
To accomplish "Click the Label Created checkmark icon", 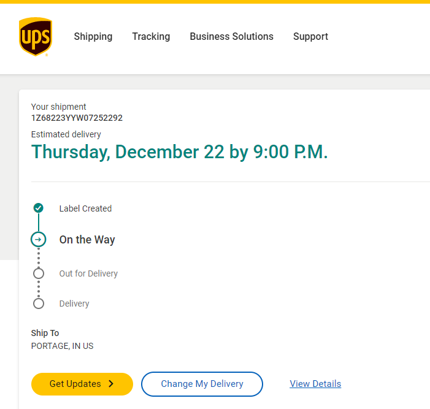I will [x=39, y=208].
